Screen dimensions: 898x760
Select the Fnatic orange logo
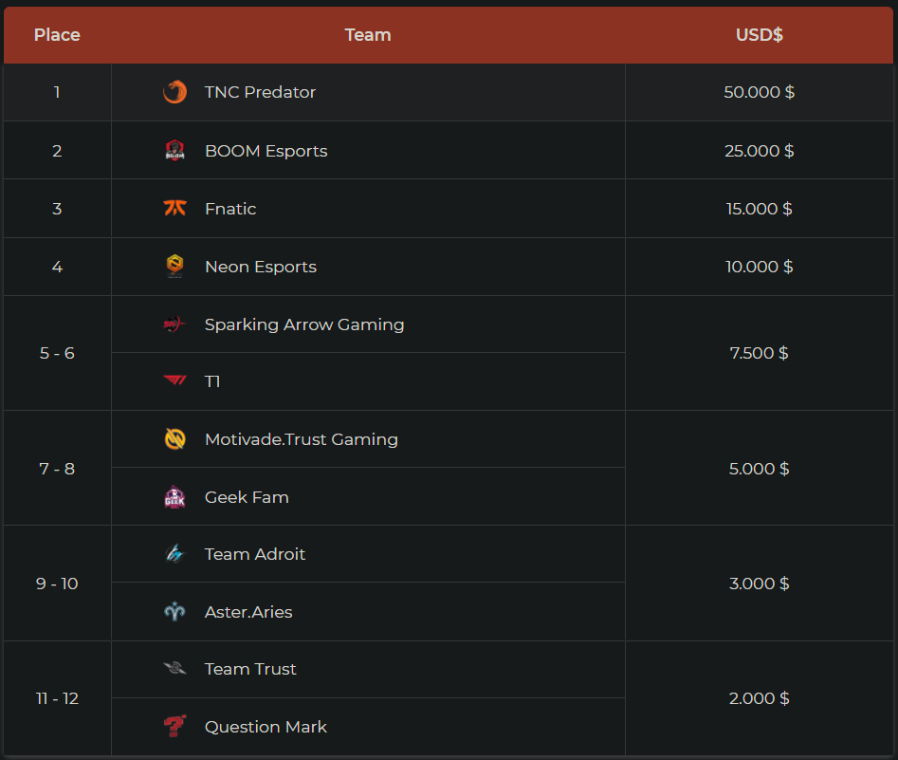click(174, 209)
